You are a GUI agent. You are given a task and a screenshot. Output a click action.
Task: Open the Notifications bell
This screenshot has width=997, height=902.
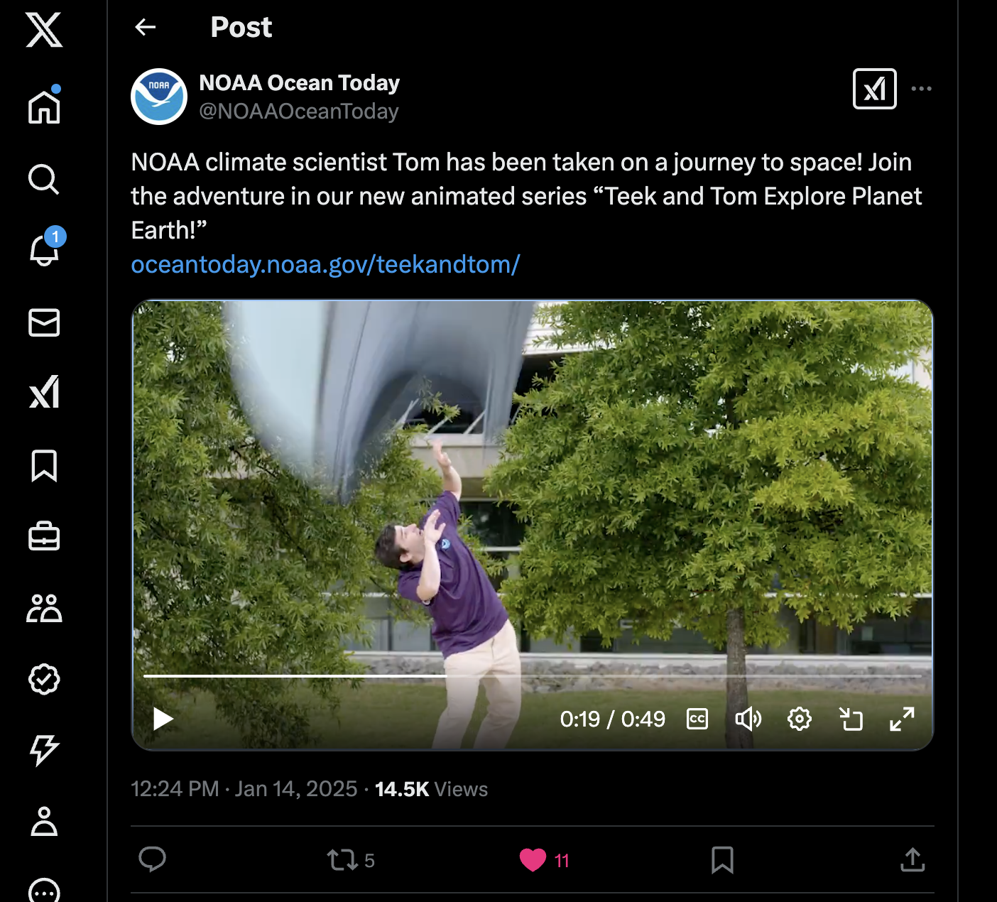pyautogui.click(x=44, y=248)
